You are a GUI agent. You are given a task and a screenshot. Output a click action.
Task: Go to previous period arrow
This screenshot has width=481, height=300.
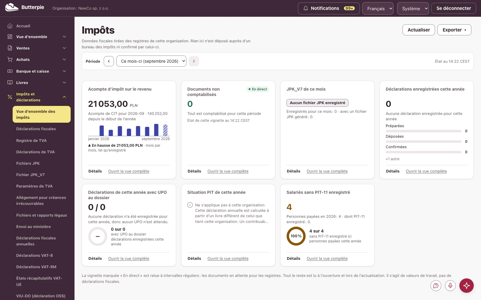coord(109,61)
